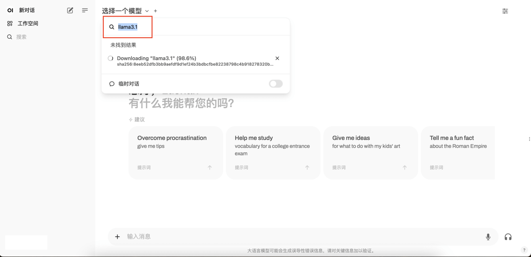The image size is (531, 257).
Task: Click the llama3.1 download progress indicator
Action: 110,59
